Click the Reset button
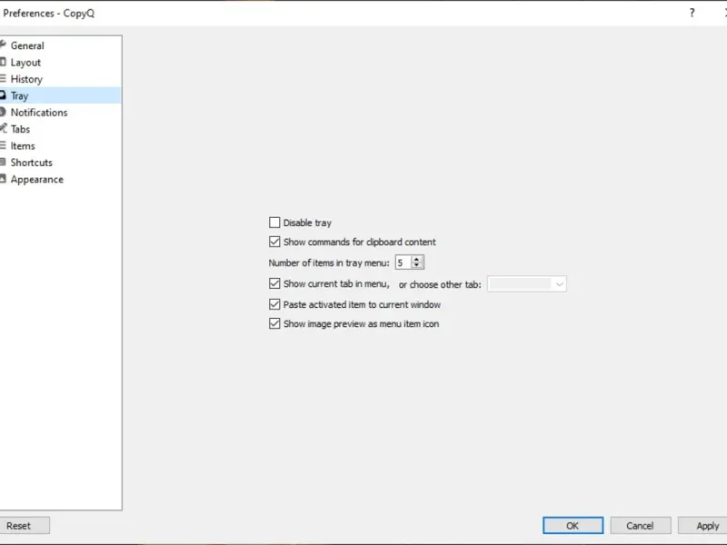Viewport: 727px width, 545px height. (25, 526)
